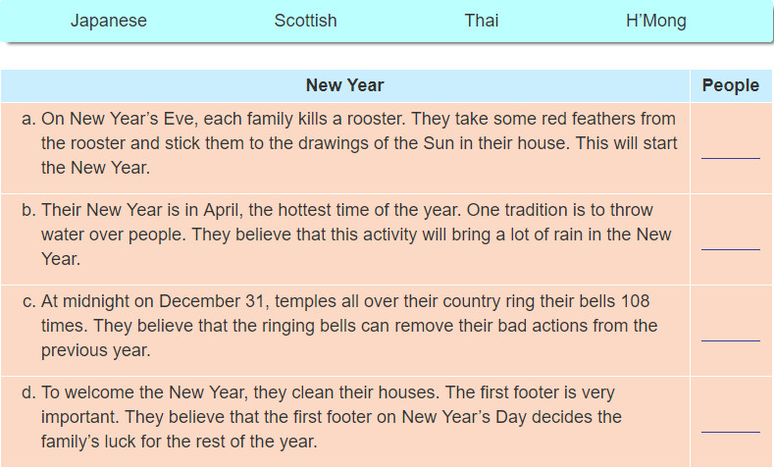This screenshot has height=469, width=774.
Task: Click the temple bells 108 times paragraph
Action: [349, 326]
